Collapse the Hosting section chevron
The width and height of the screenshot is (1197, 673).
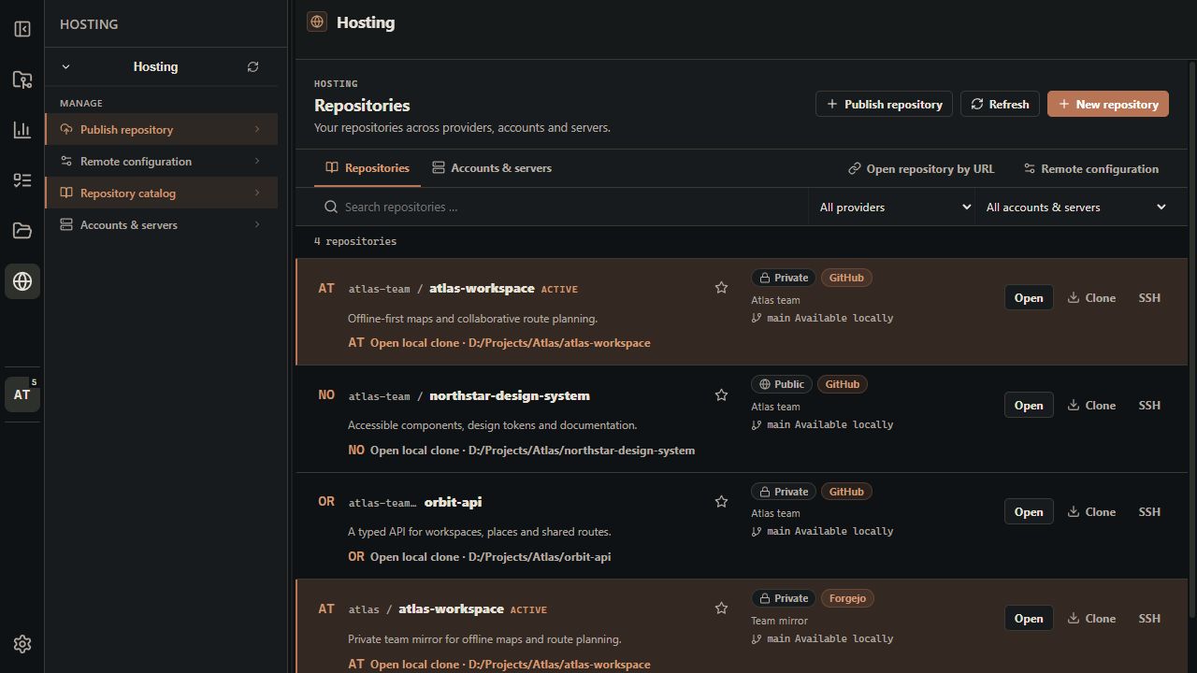(x=65, y=67)
